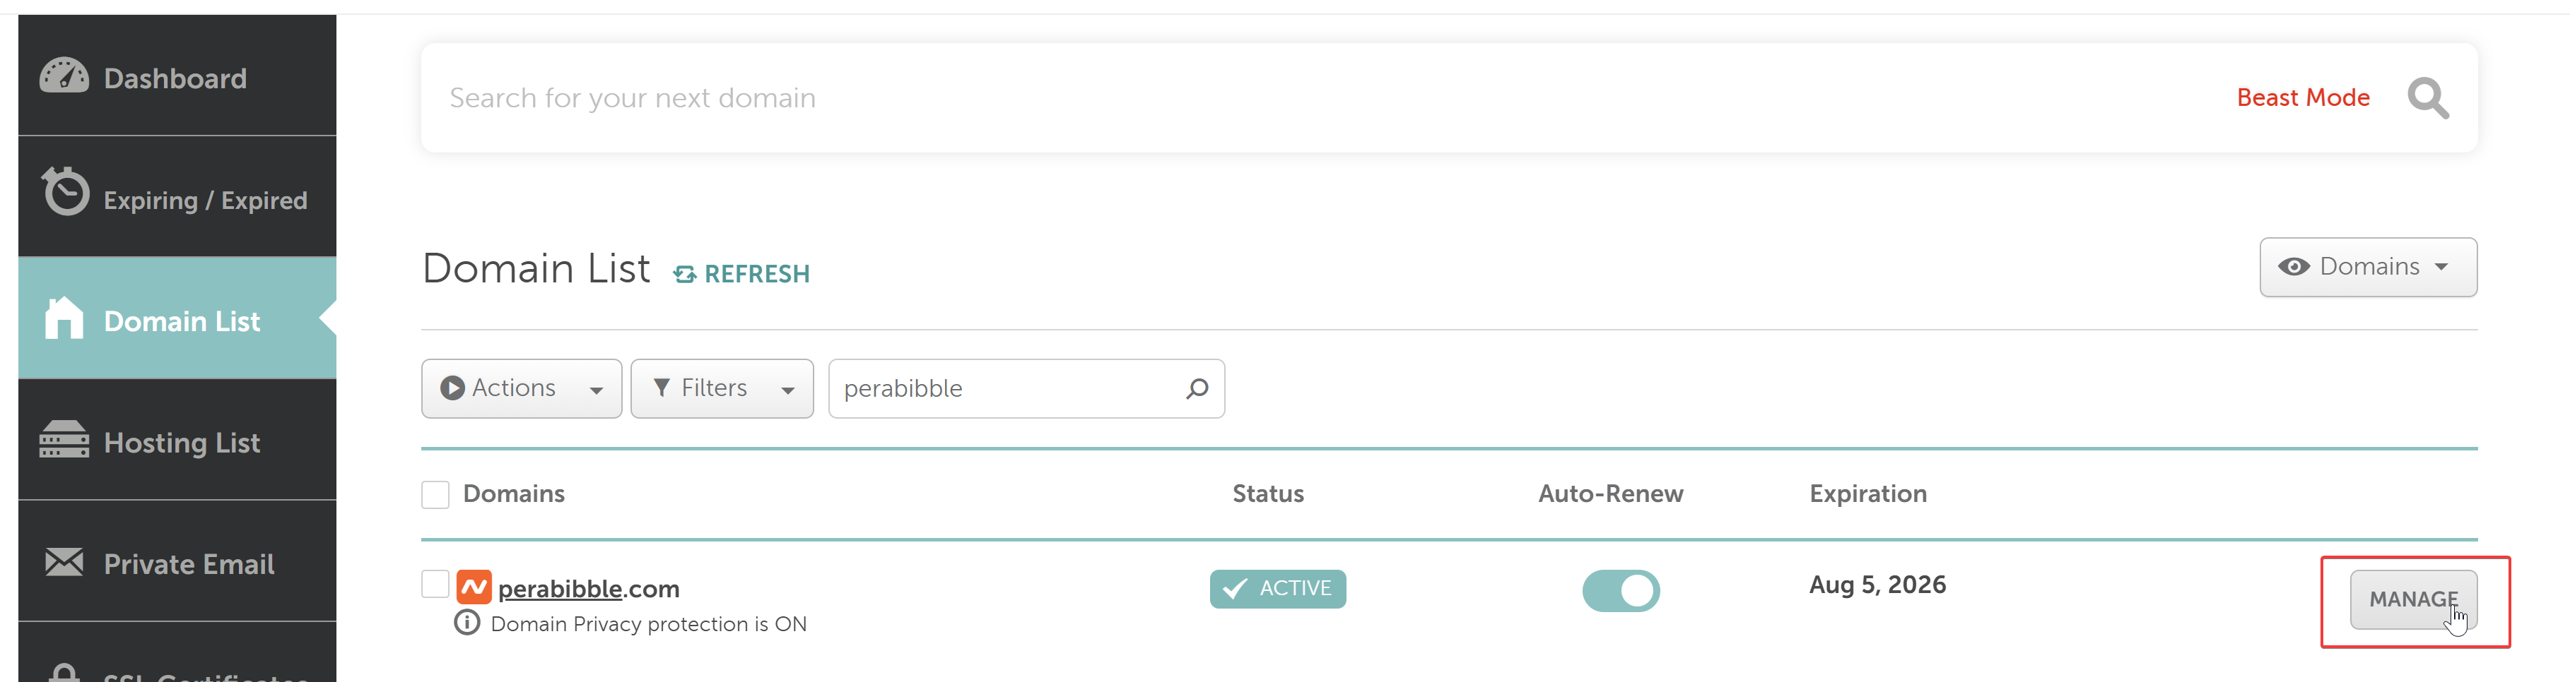This screenshot has width=2570, height=682.
Task: Click the search icon in perabibble filter field
Action: (x=1197, y=388)
